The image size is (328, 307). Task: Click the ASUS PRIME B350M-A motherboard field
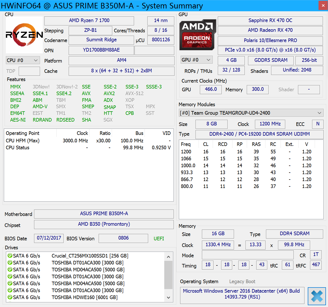pyautogui.click(x=104, y=214)
